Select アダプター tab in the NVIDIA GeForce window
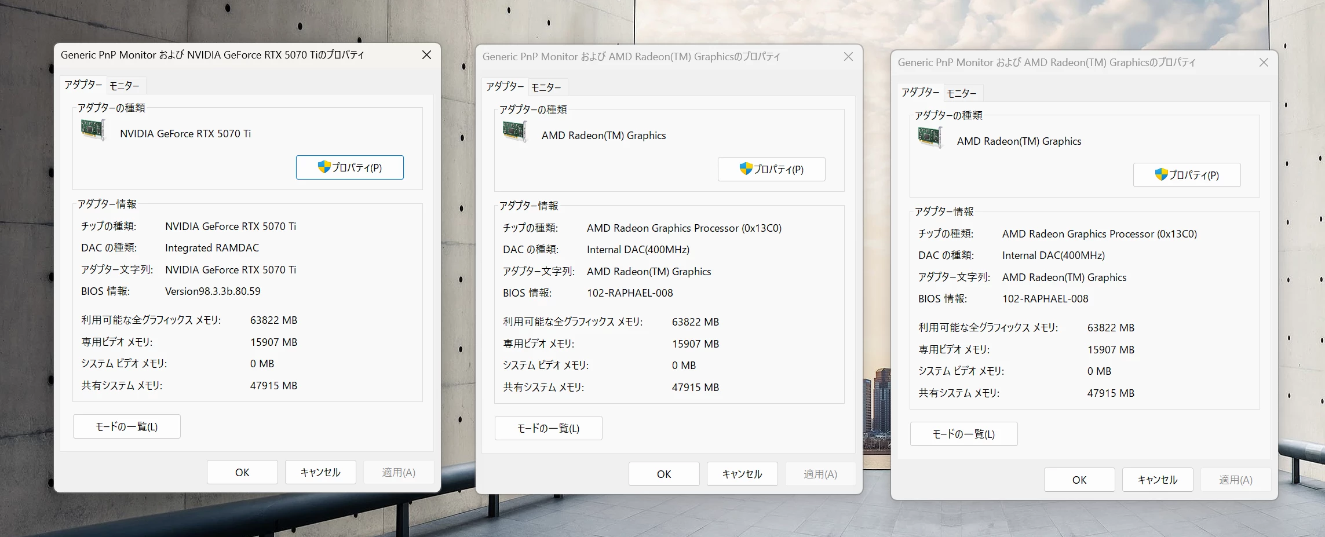The image size is (1325, 537). click(x=83, y=85)
